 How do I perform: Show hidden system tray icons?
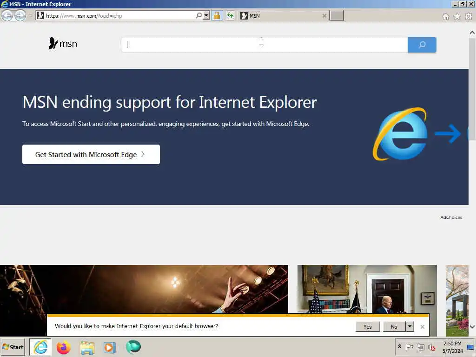(399, 347)
